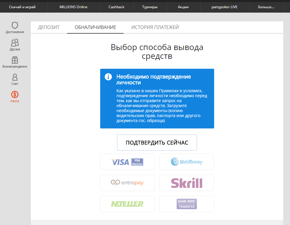Image resolution: width=290 pixels, height=225 pixels.
Task: Open the Касса dollar icon
Action: [15, 95]
